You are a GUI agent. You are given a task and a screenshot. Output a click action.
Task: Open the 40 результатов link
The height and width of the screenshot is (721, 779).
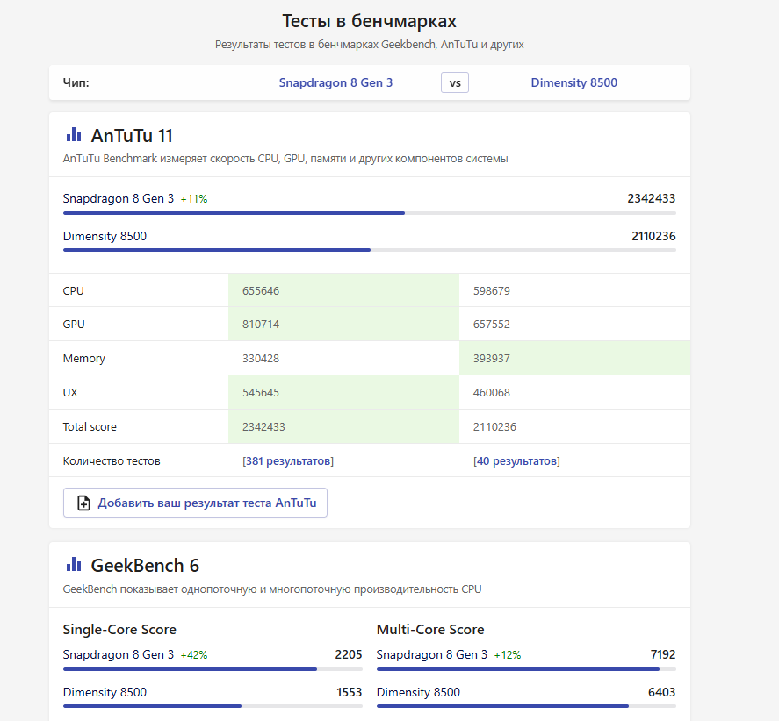(x=516, y=461)
